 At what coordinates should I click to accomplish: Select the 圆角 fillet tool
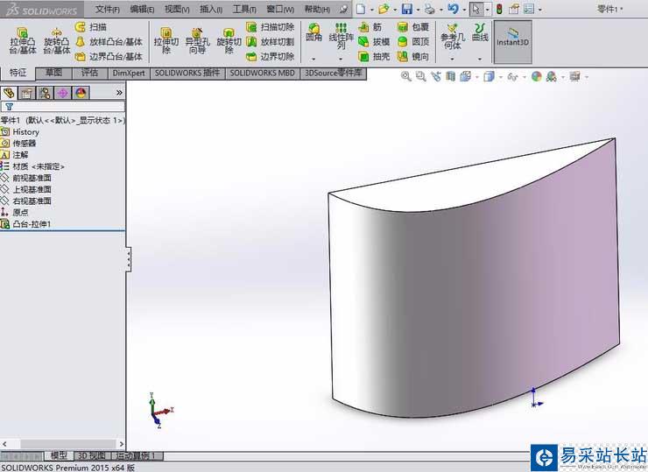click(x=313, y=32)
